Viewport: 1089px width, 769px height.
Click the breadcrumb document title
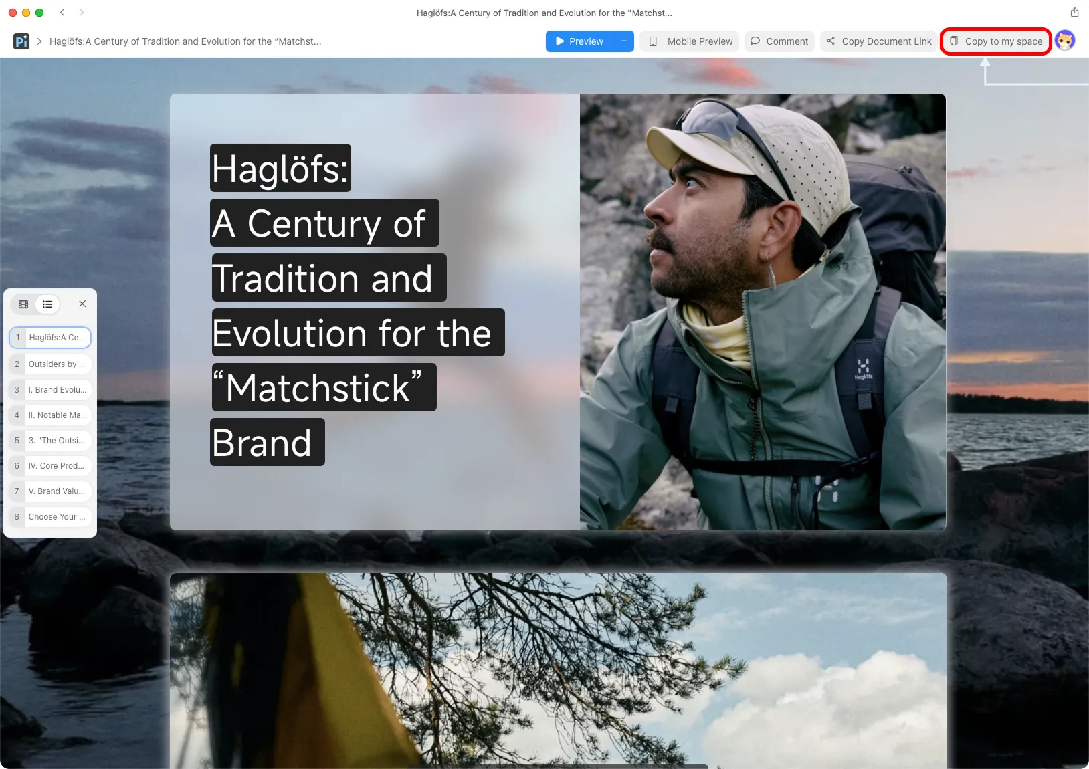[185, 41]
